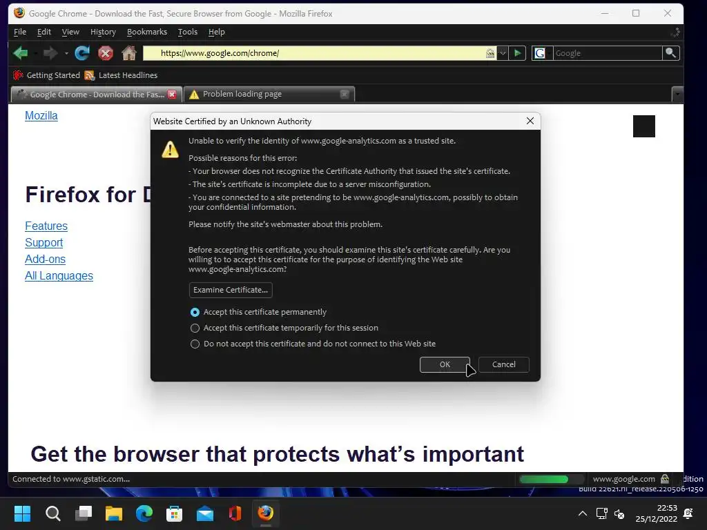Open the list all tabs dropdown
The width and height of the screenshot is (707, 530).
point(677,95)
